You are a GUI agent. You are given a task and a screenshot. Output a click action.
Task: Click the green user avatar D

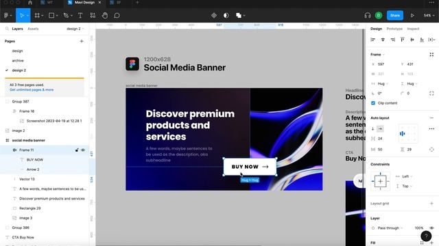379,15
